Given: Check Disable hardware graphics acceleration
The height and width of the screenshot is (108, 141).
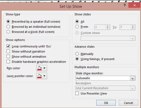Looking at the screenshot, I should (8, 62).
